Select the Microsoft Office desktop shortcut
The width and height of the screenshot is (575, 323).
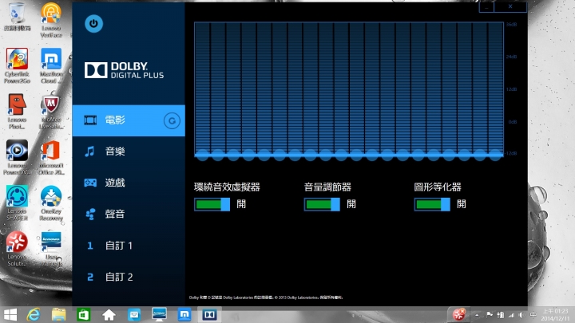point(51,157)
